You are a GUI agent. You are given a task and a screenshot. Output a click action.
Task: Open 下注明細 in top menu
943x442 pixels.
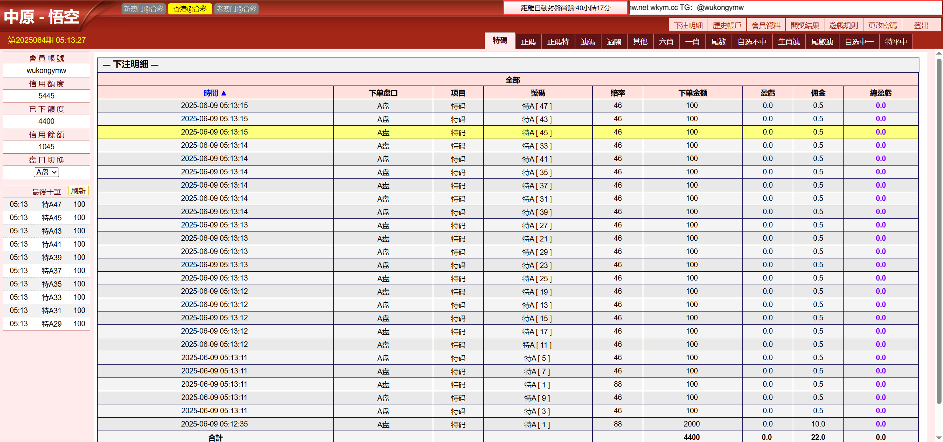click(x=688, y=25)
